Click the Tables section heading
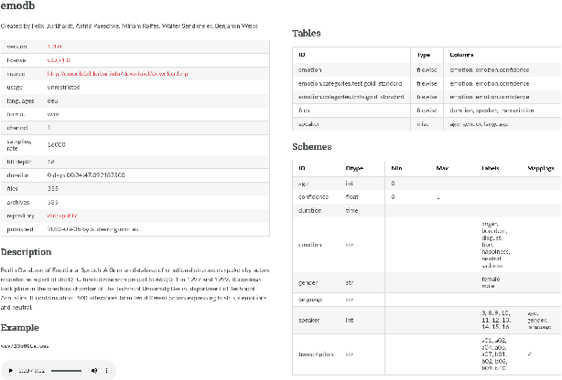Viewport: 562px width, 380px height. tap(306, 34)
